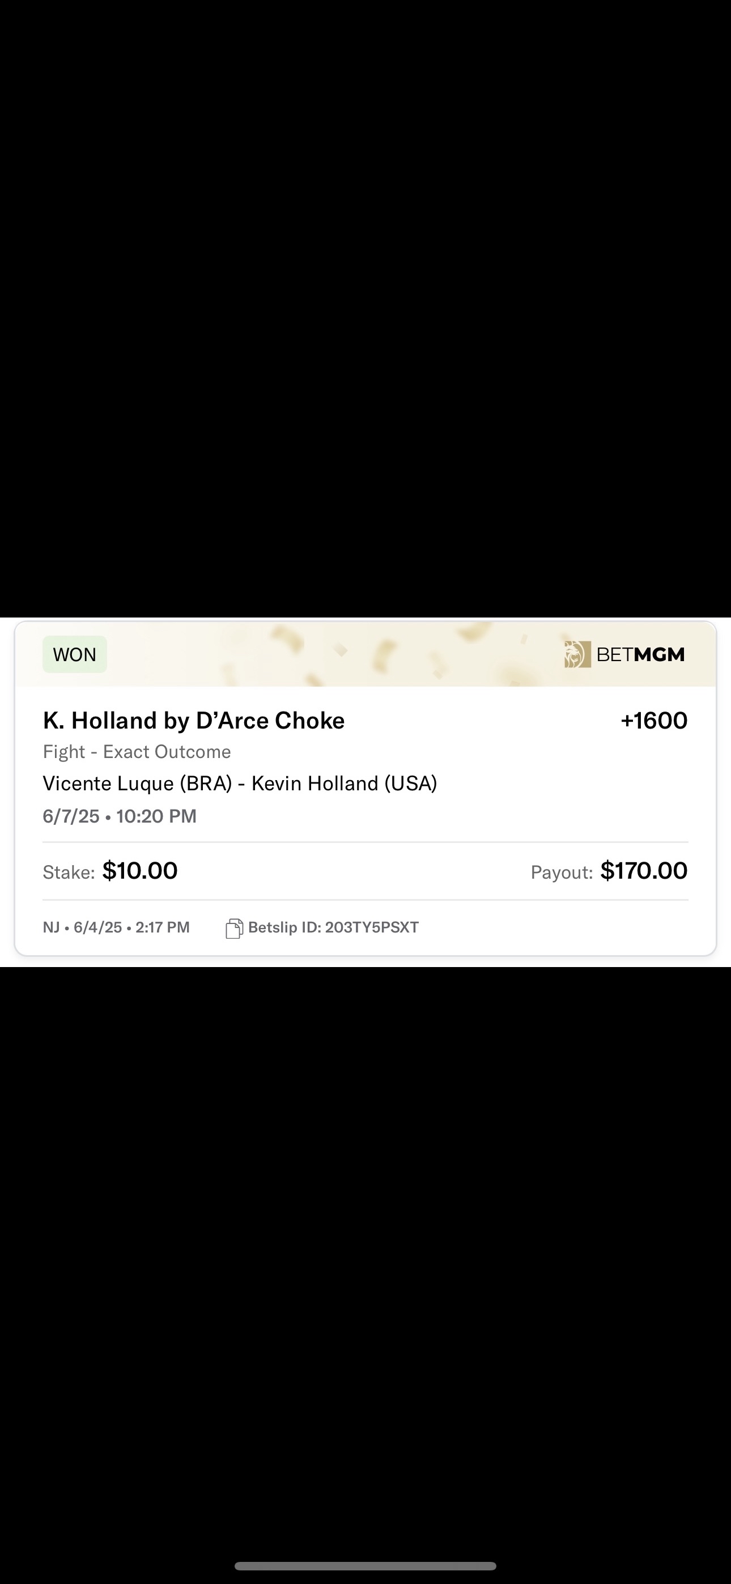
Task: Tap the black area above the betslip
Action: (x=365, y=308)
